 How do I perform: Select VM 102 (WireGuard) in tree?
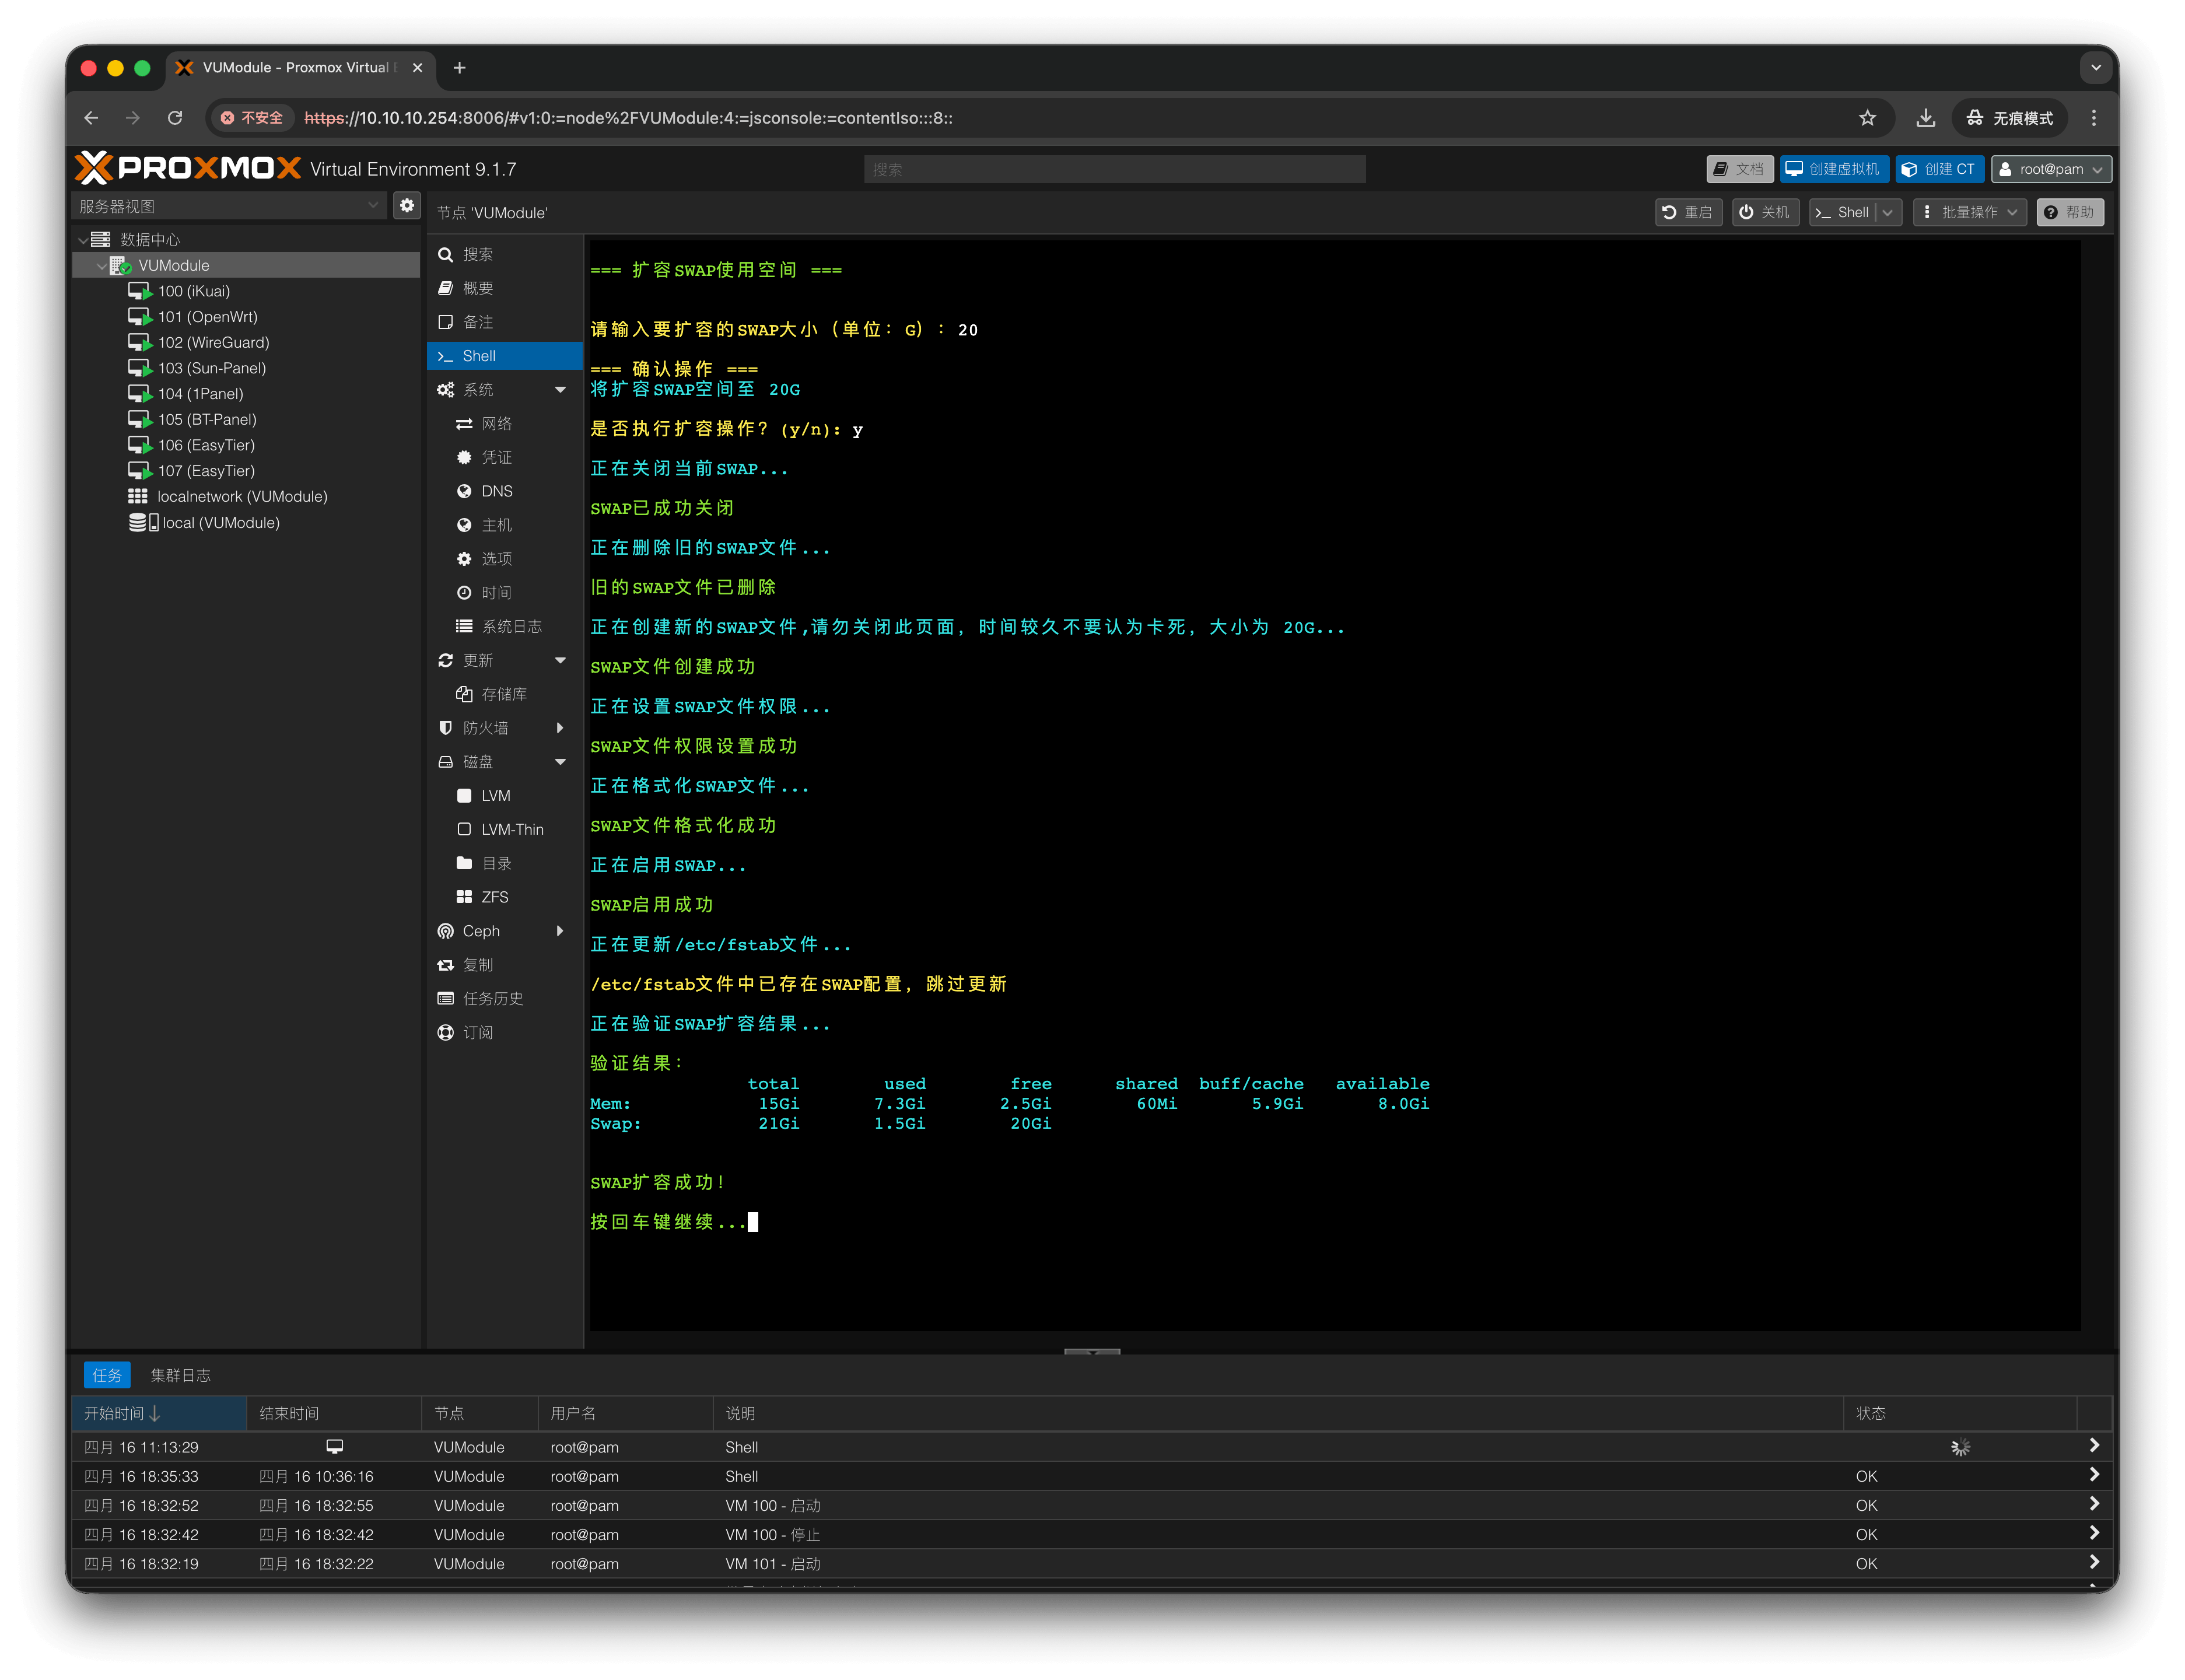[213, 342]
